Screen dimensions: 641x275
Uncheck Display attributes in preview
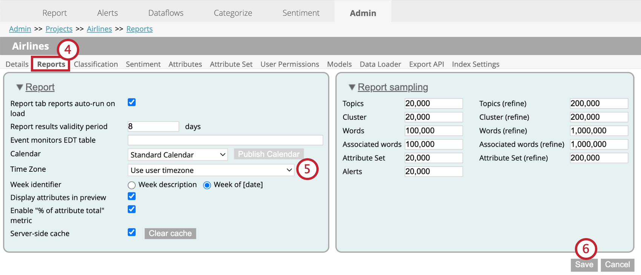click(132, 196)
